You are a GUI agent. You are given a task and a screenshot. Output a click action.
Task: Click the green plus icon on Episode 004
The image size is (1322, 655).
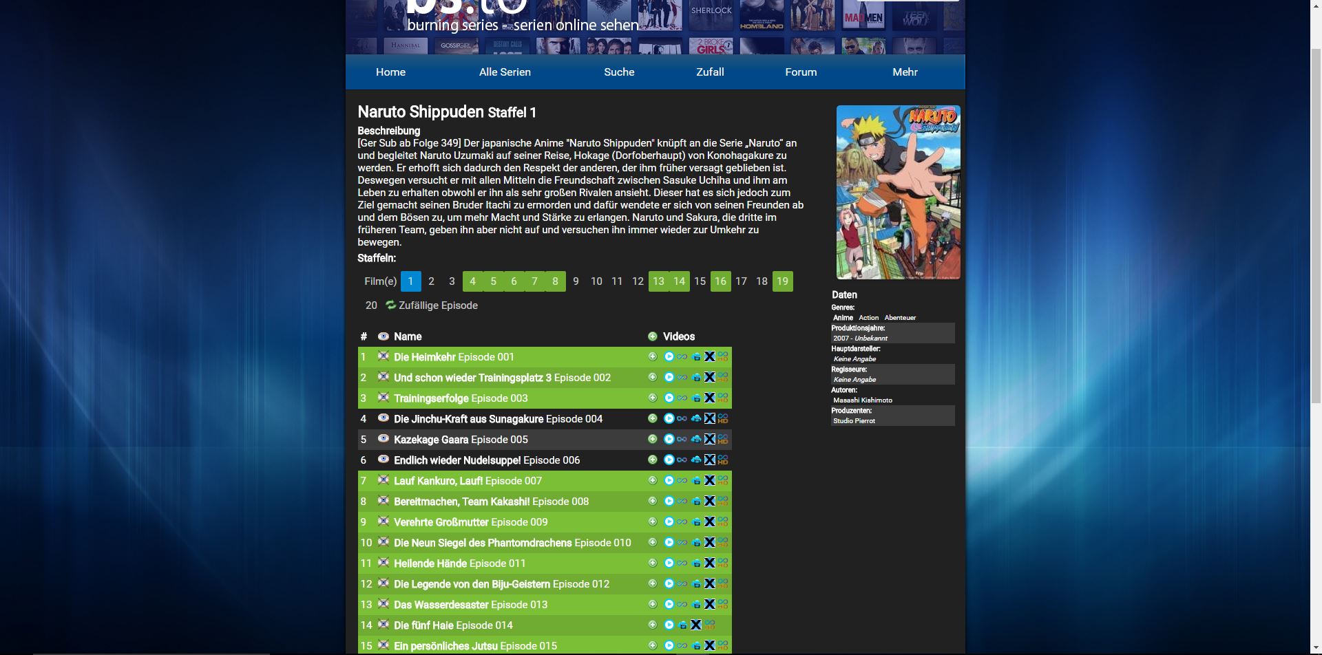[653, 418]
